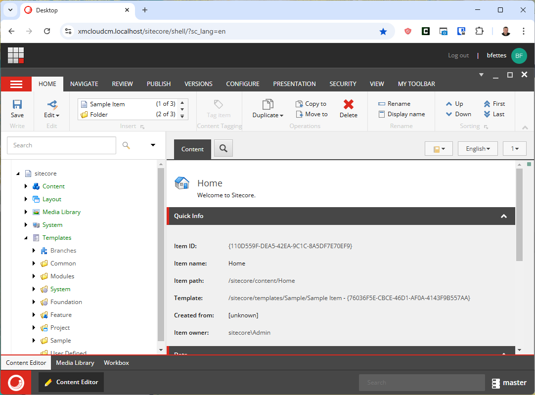The width and height of the screenshot is (535, 395).
Task: Click the browser address bar URL
Action: tap(151, 31)
